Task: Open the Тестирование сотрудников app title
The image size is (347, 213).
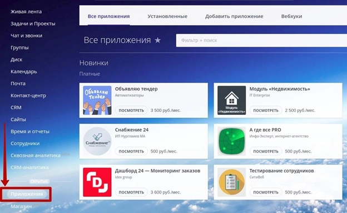Action: [281, 171]
